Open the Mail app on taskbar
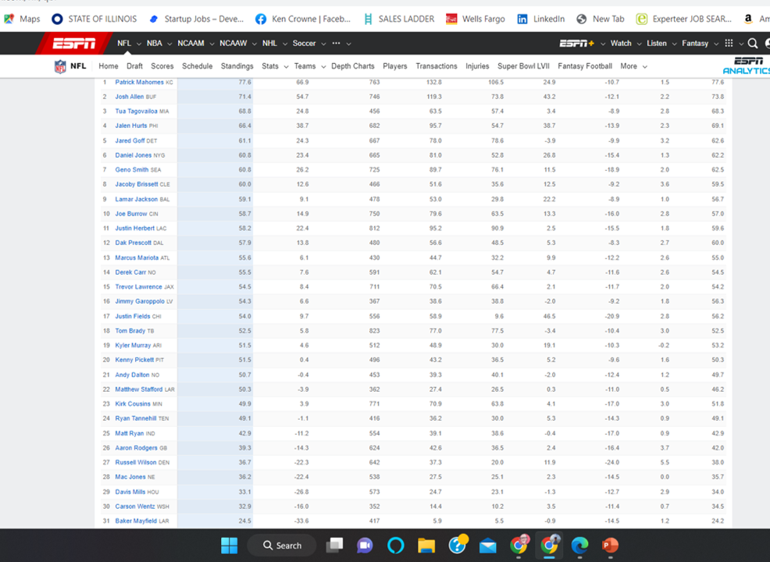Viewport: 770px width, 562px height. 487,546
